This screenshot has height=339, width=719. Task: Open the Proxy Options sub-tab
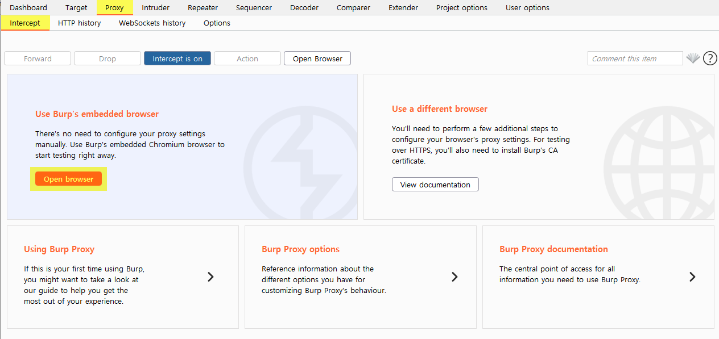217,23
